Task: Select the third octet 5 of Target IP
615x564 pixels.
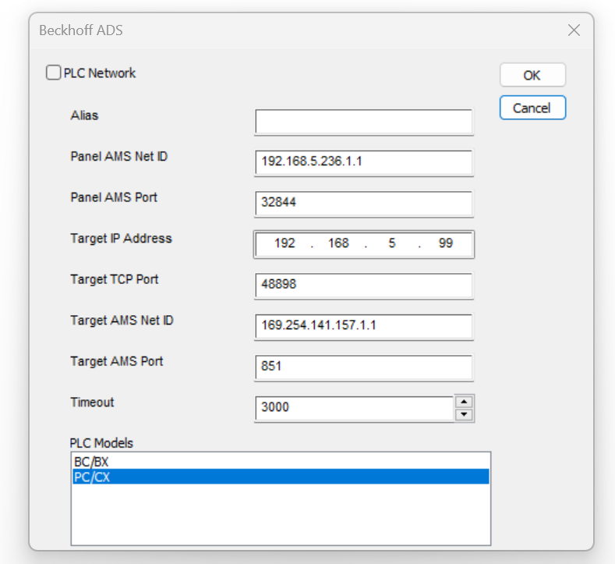Action: (x=392, y=243)
